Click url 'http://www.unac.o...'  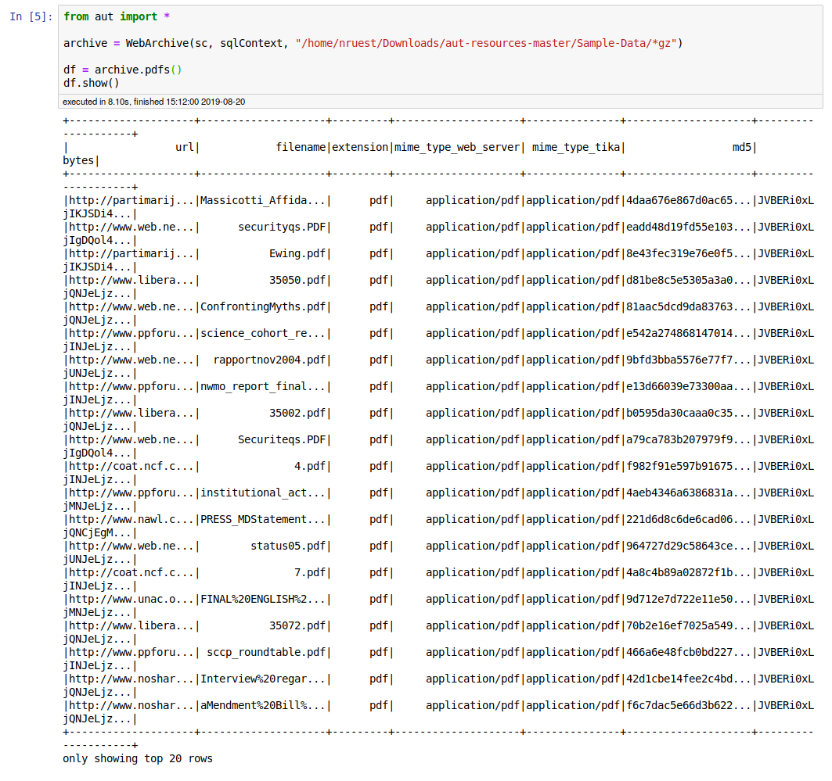[131, 599]
